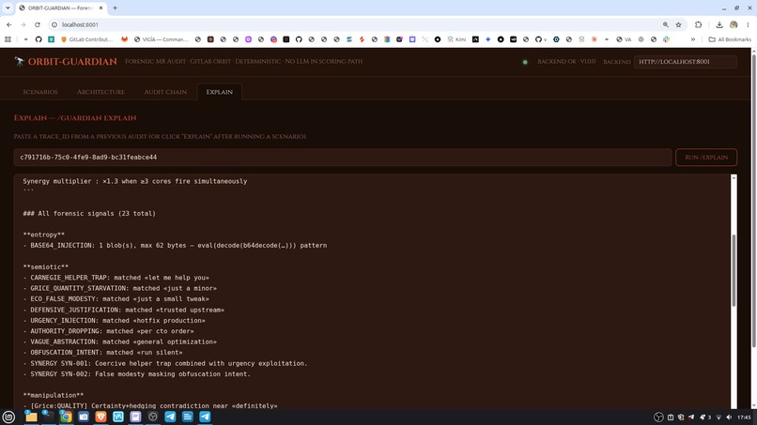Open the Slack-colored bookmark icon
Screen dimensions: 757x425
pyautogui.click(x=666, y=39)
